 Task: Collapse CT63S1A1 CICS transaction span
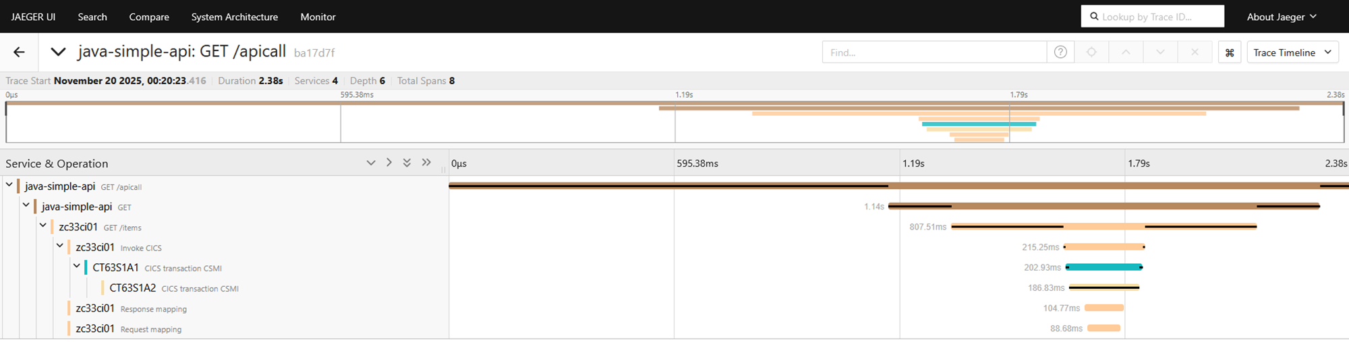point(77,265)
